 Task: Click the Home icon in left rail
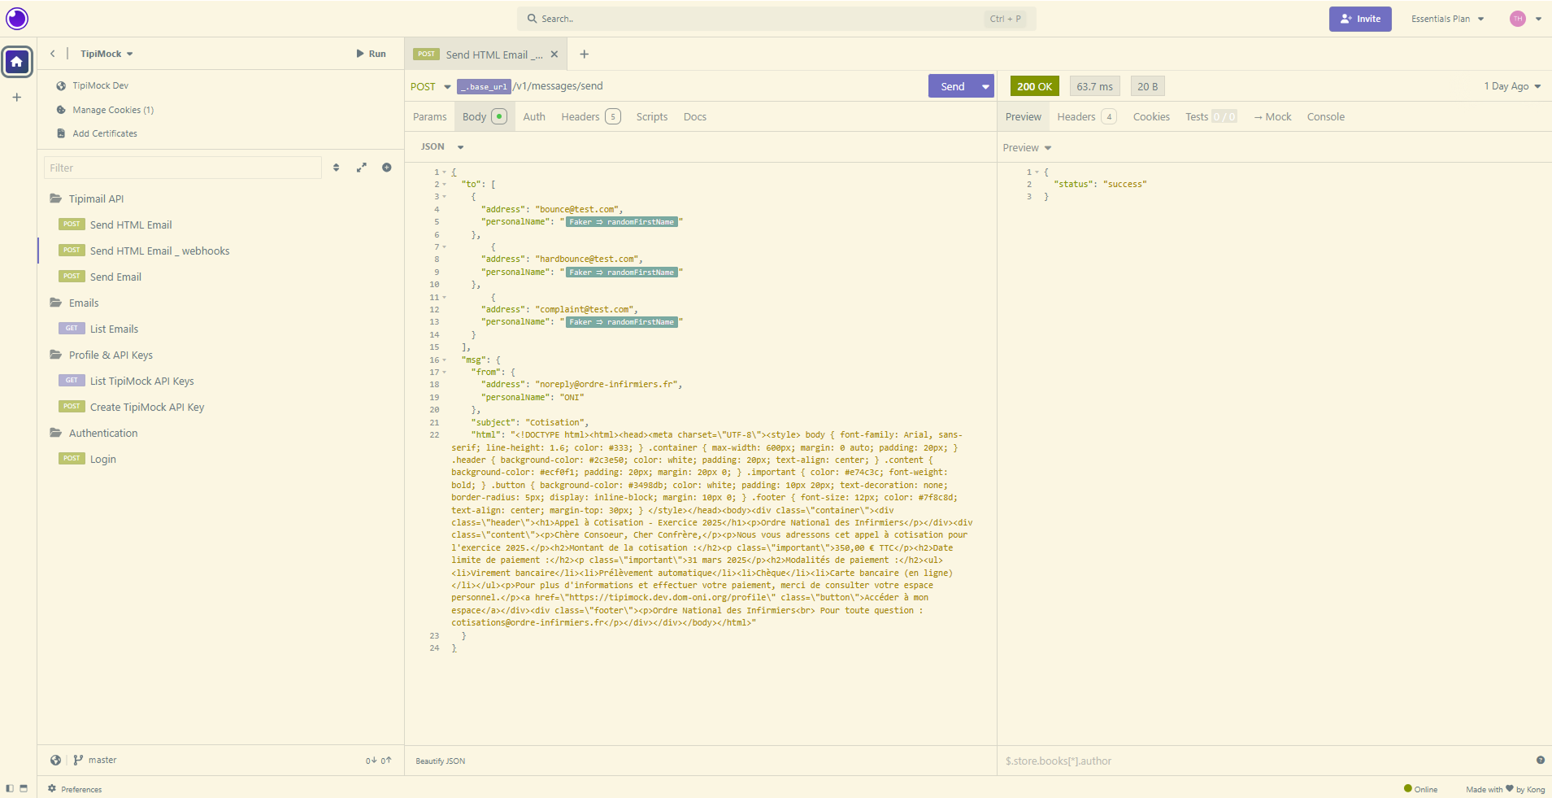[x=17, y=62]
